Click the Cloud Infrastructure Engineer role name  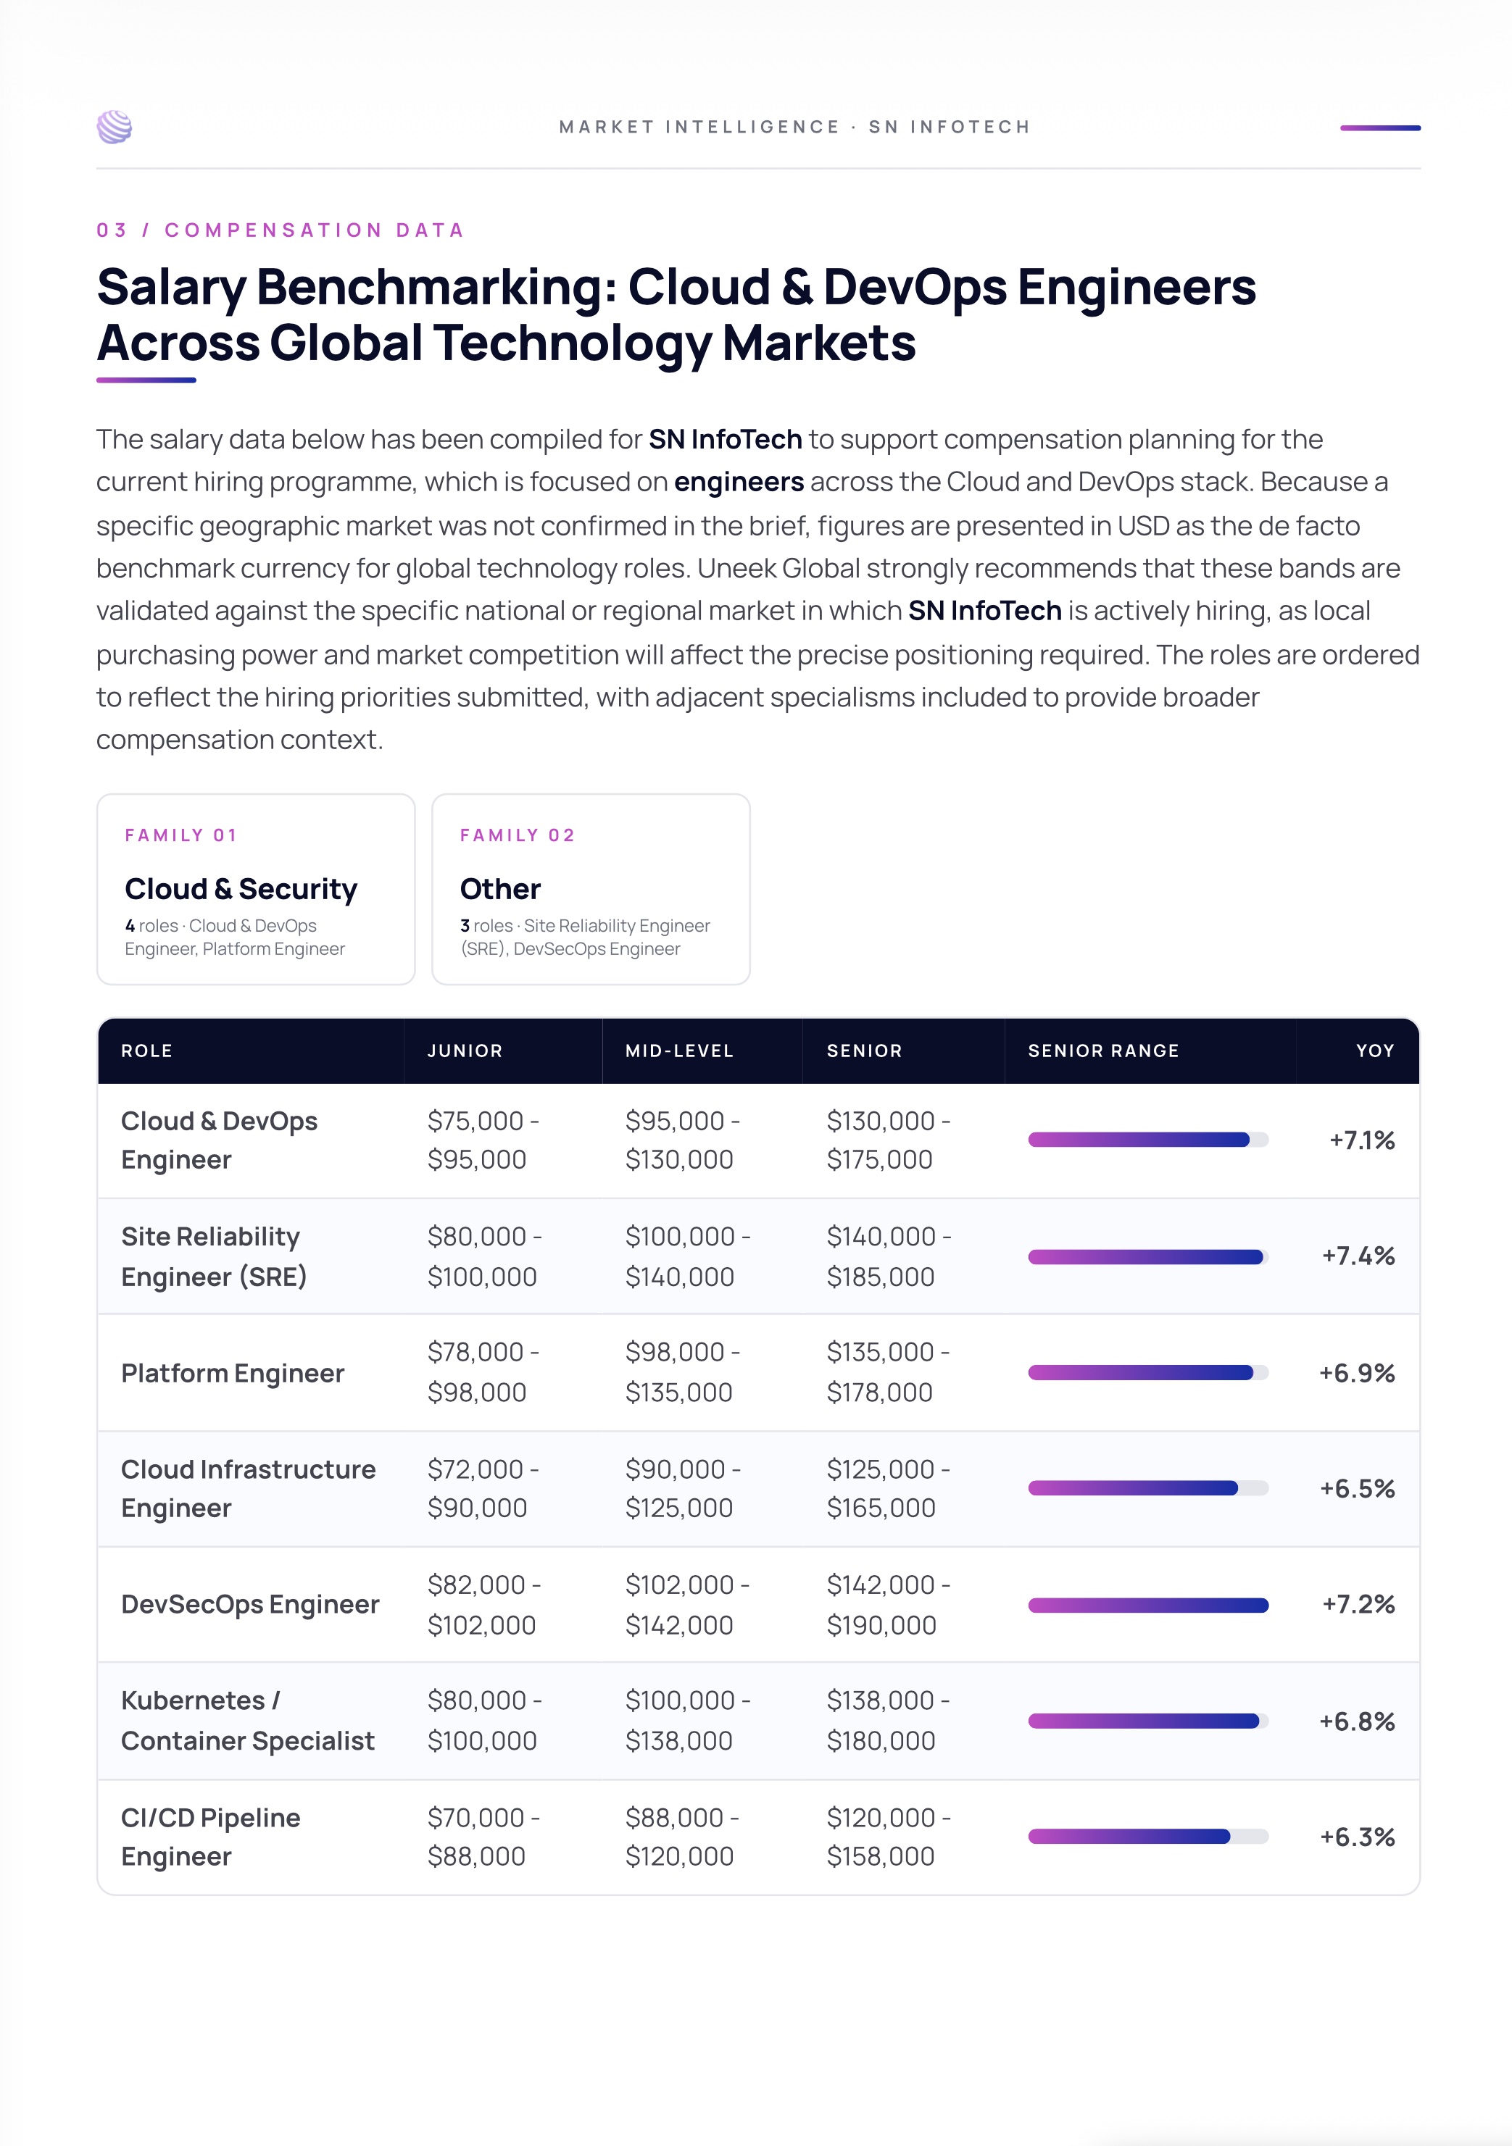[248, 1488]
